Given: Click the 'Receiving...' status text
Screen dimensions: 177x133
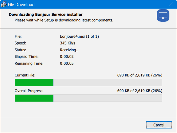Looking at the screenshot, I should click(x=70, y=50).
